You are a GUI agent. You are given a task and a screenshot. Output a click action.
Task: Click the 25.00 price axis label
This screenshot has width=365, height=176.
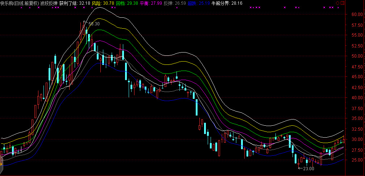(357, 160)
